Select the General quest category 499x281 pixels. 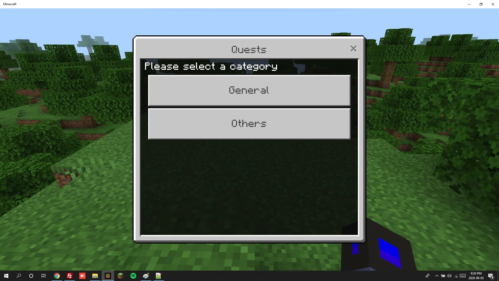[x=249, y=90]
